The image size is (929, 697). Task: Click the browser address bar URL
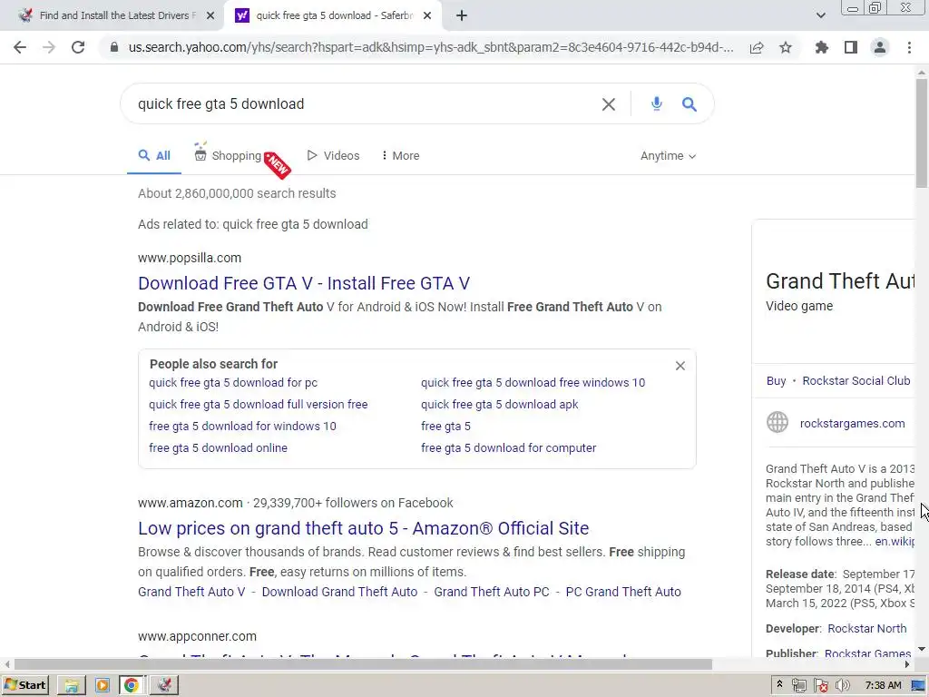pyautogui.click(x=431, y=47)
